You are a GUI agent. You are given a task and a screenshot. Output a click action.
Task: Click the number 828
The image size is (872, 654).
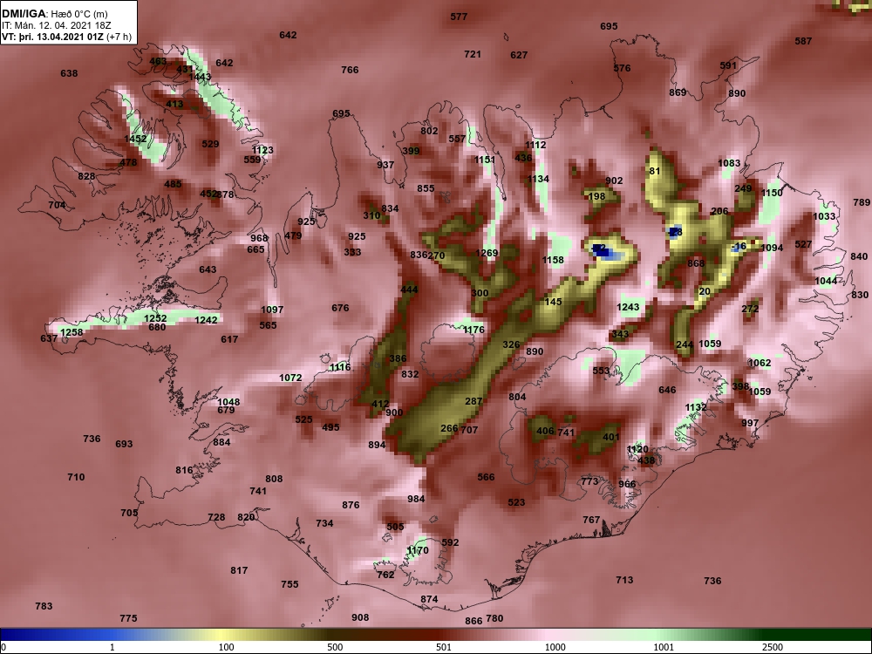(86, 176)
